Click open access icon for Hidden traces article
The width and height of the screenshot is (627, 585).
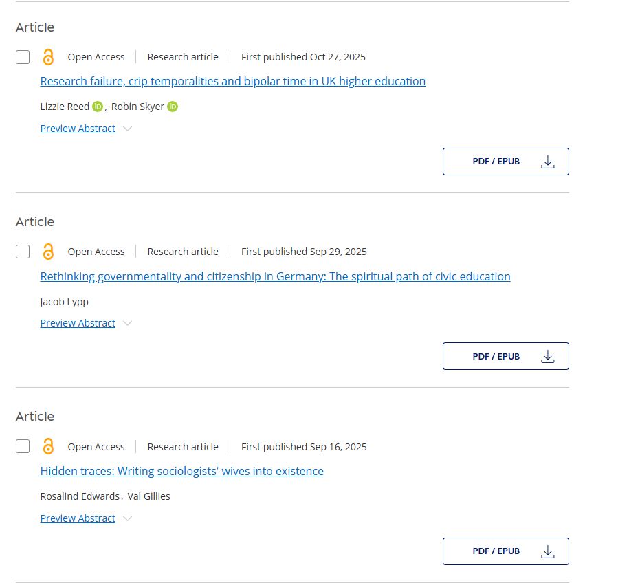pyautogui.click(x=48, y=447)
